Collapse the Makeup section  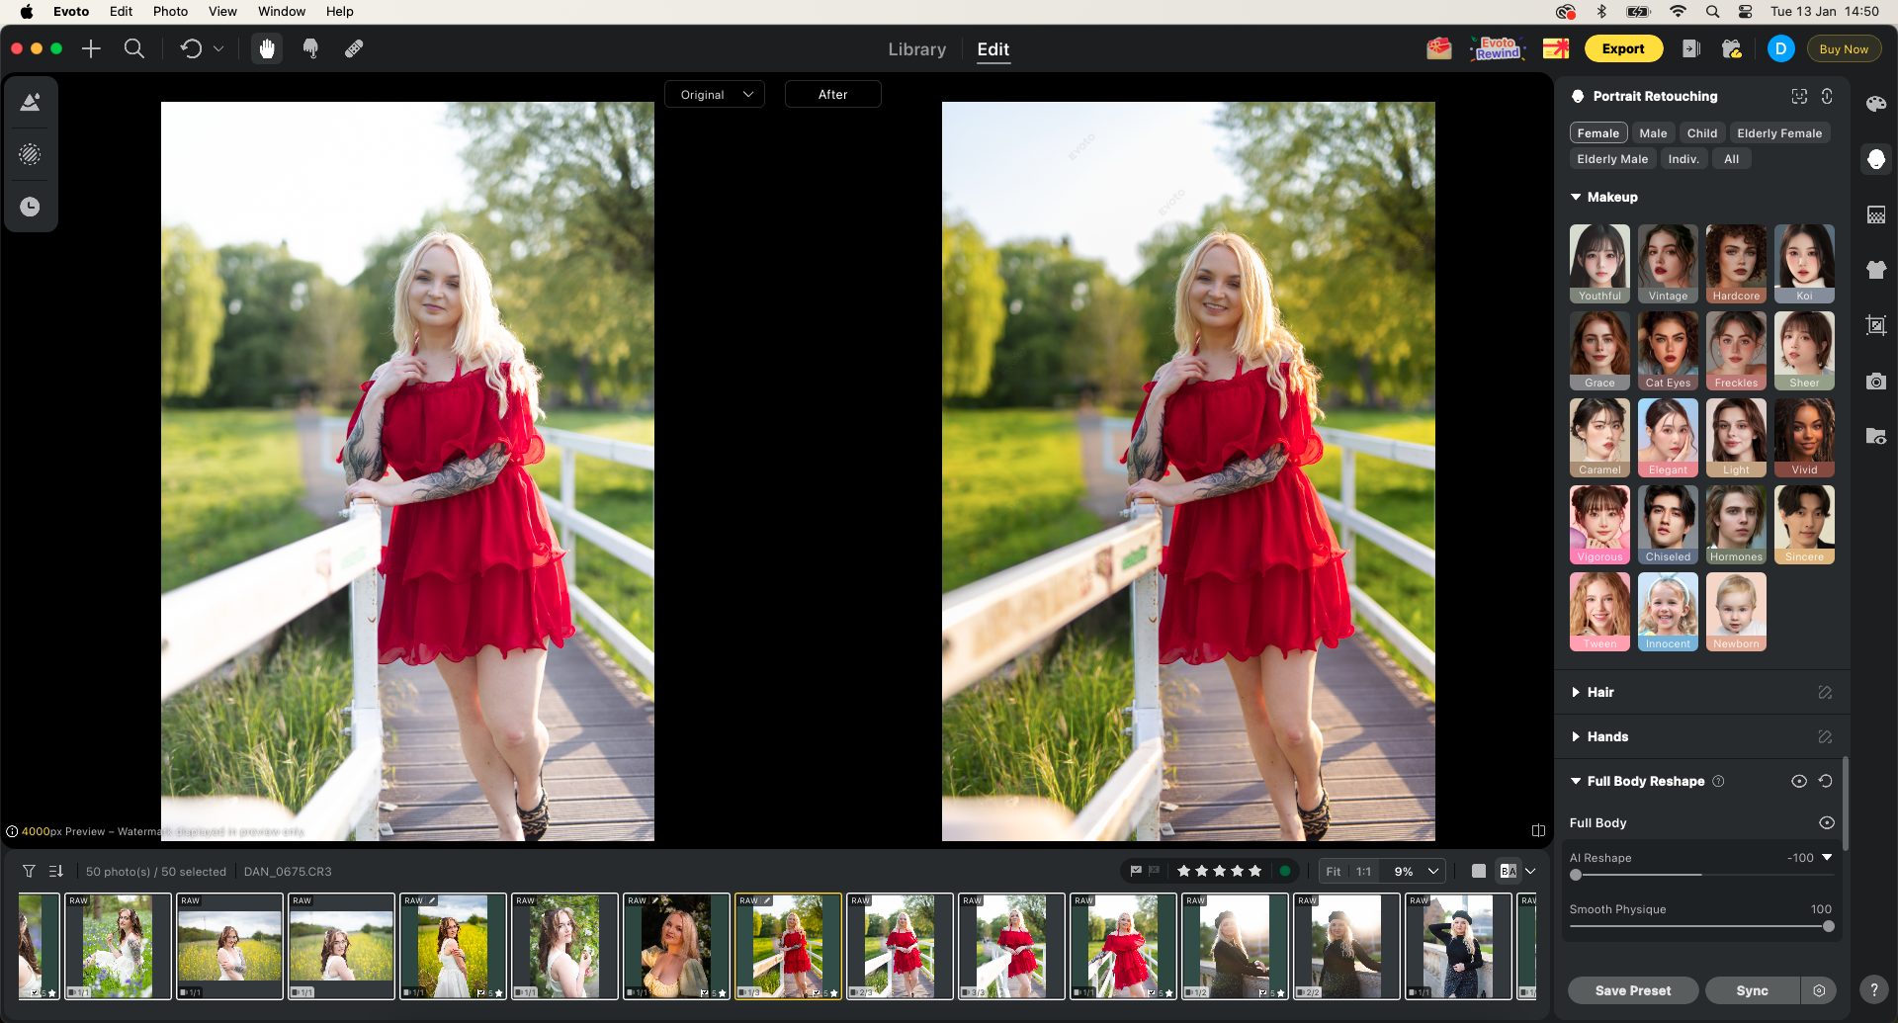point(1611,197)
